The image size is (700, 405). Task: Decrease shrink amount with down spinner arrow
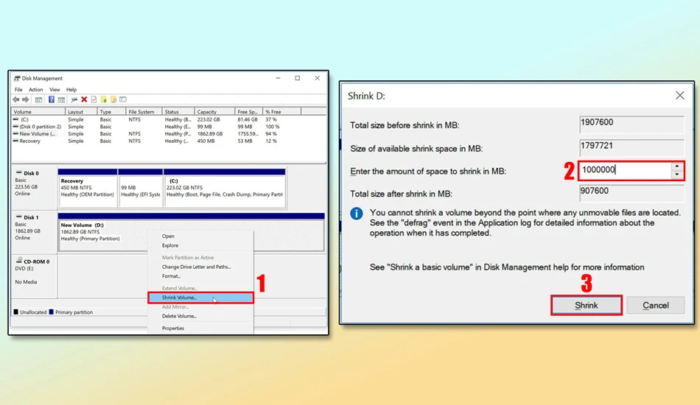tap(676, 175)
